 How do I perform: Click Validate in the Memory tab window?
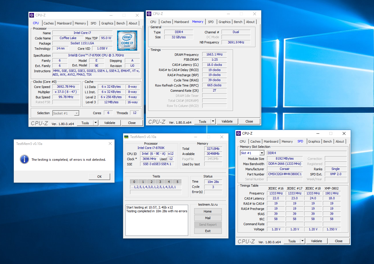[x=227, y=121]
